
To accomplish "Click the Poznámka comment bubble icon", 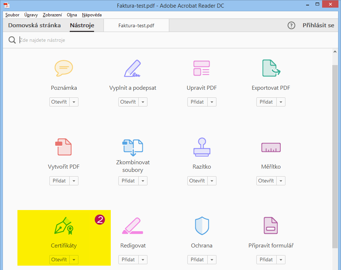I will (x=64, y=68).
